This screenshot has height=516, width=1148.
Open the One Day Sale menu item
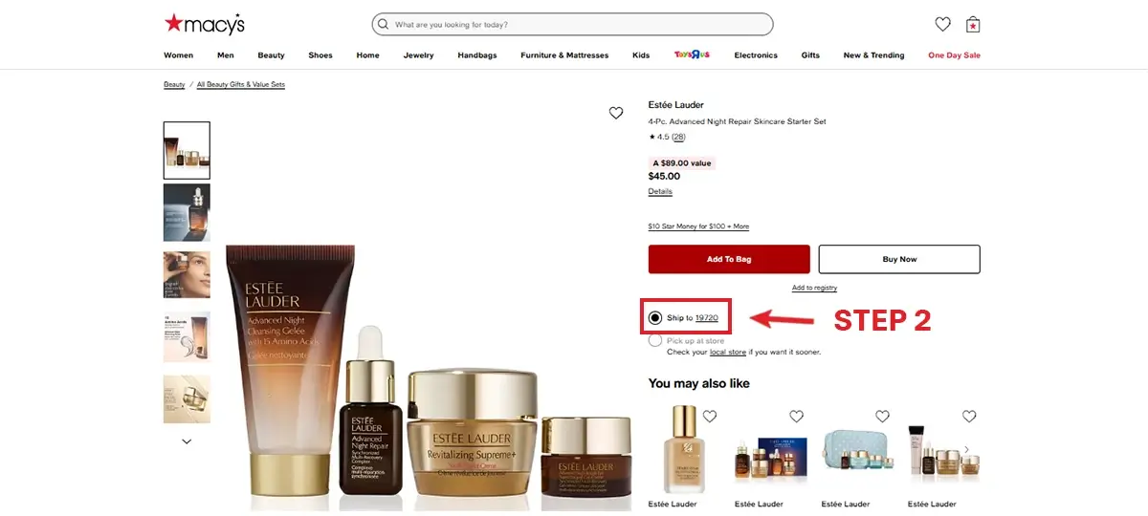click(954, 55)
